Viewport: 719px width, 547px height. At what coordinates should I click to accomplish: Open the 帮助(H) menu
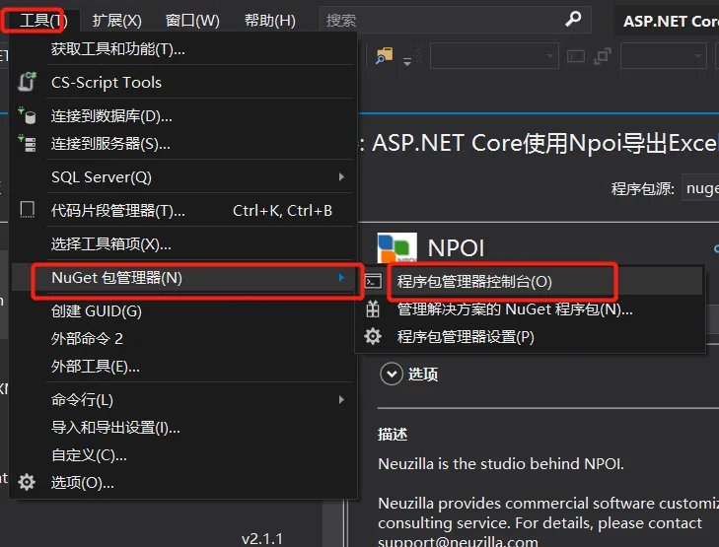point(269,20)
